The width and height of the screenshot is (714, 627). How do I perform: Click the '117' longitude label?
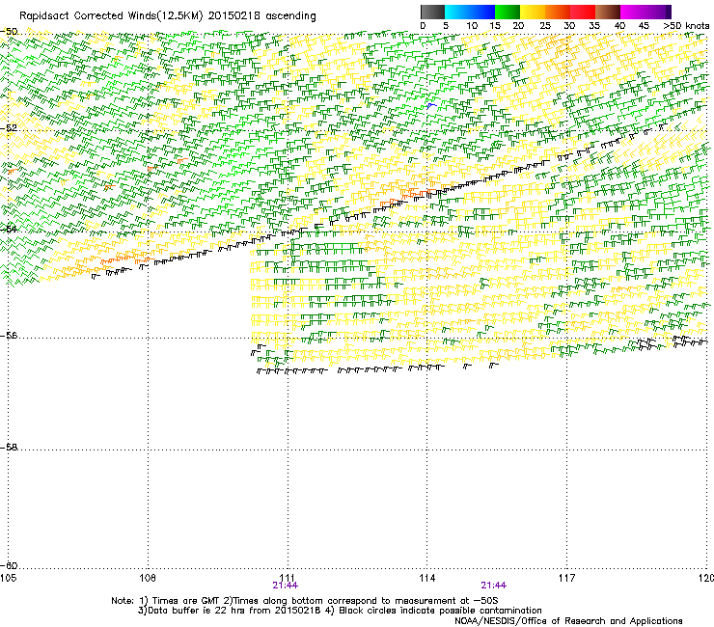tap(567, 578)
